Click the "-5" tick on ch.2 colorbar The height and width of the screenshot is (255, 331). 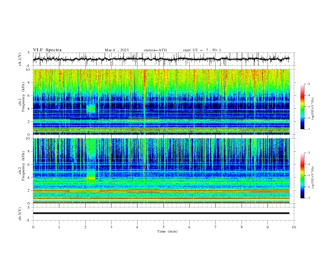pyautogui.click(x=308, y=175)
